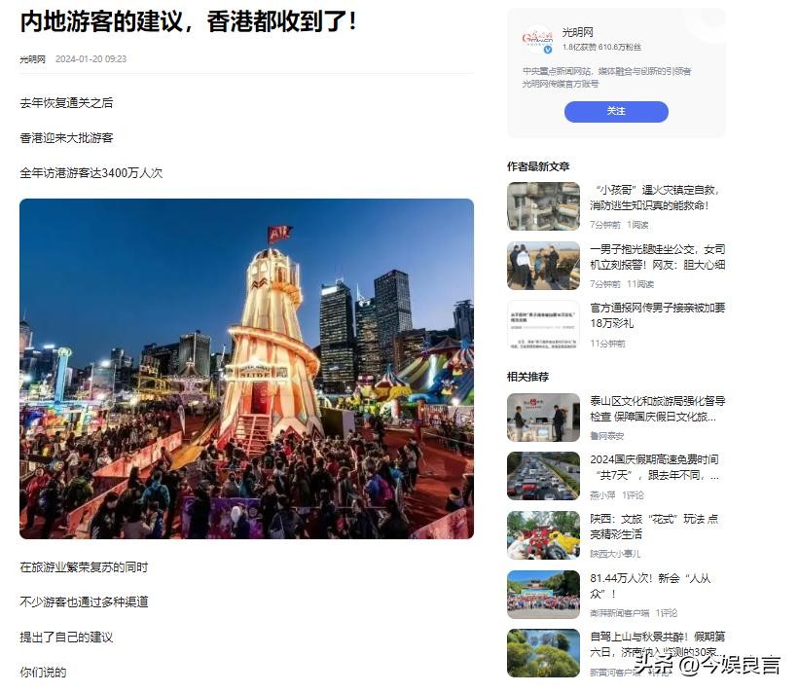
Task: Click the 陕西 cultural tourism thumbnail image
Action: (543, 535)
